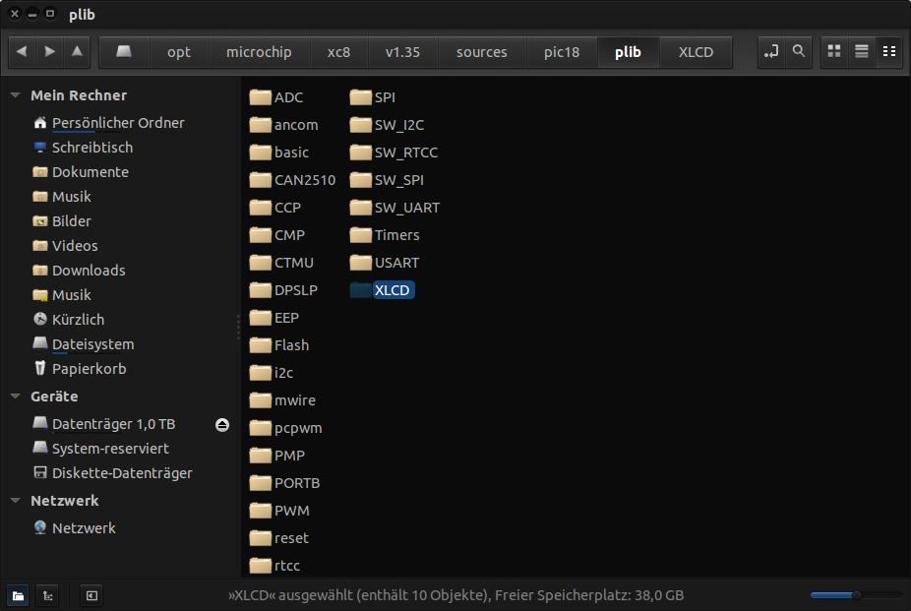The width and height of the screenshot is (911, 611).
Task: Go forward with the right arrow button
Action: [49, 52]
